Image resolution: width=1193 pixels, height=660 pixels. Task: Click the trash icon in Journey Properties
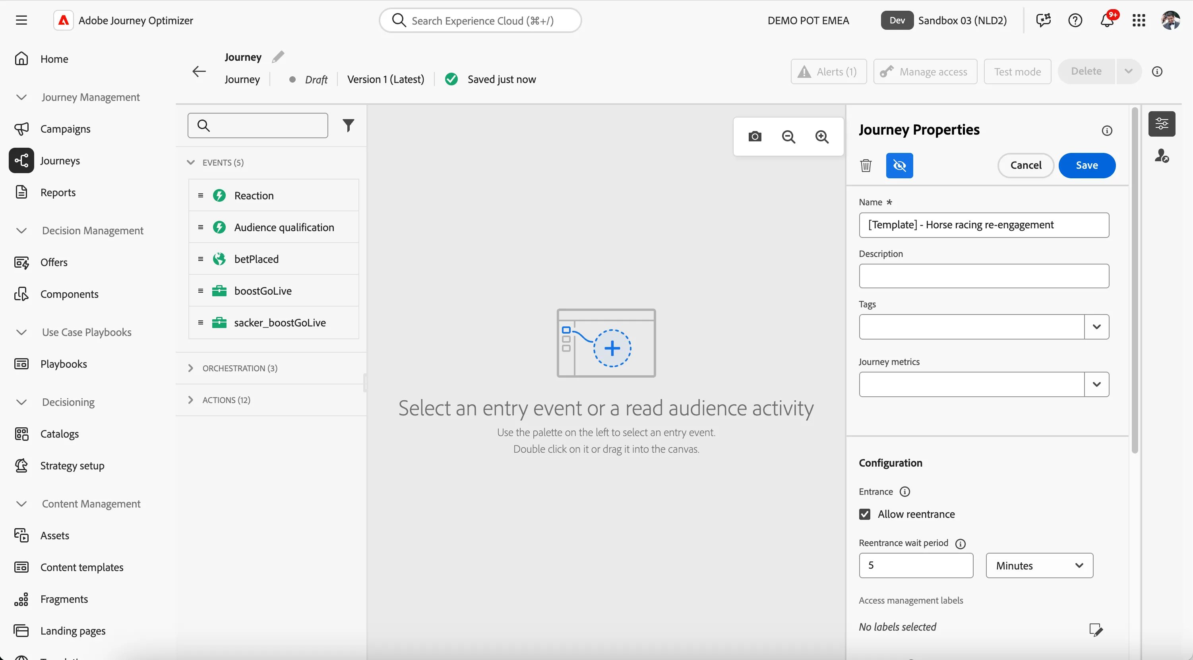tap(866, 165)
